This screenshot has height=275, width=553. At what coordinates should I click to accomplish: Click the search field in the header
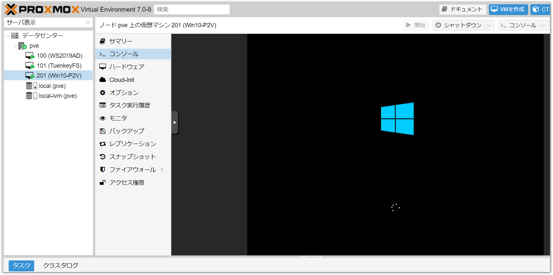tap(192, 9)
